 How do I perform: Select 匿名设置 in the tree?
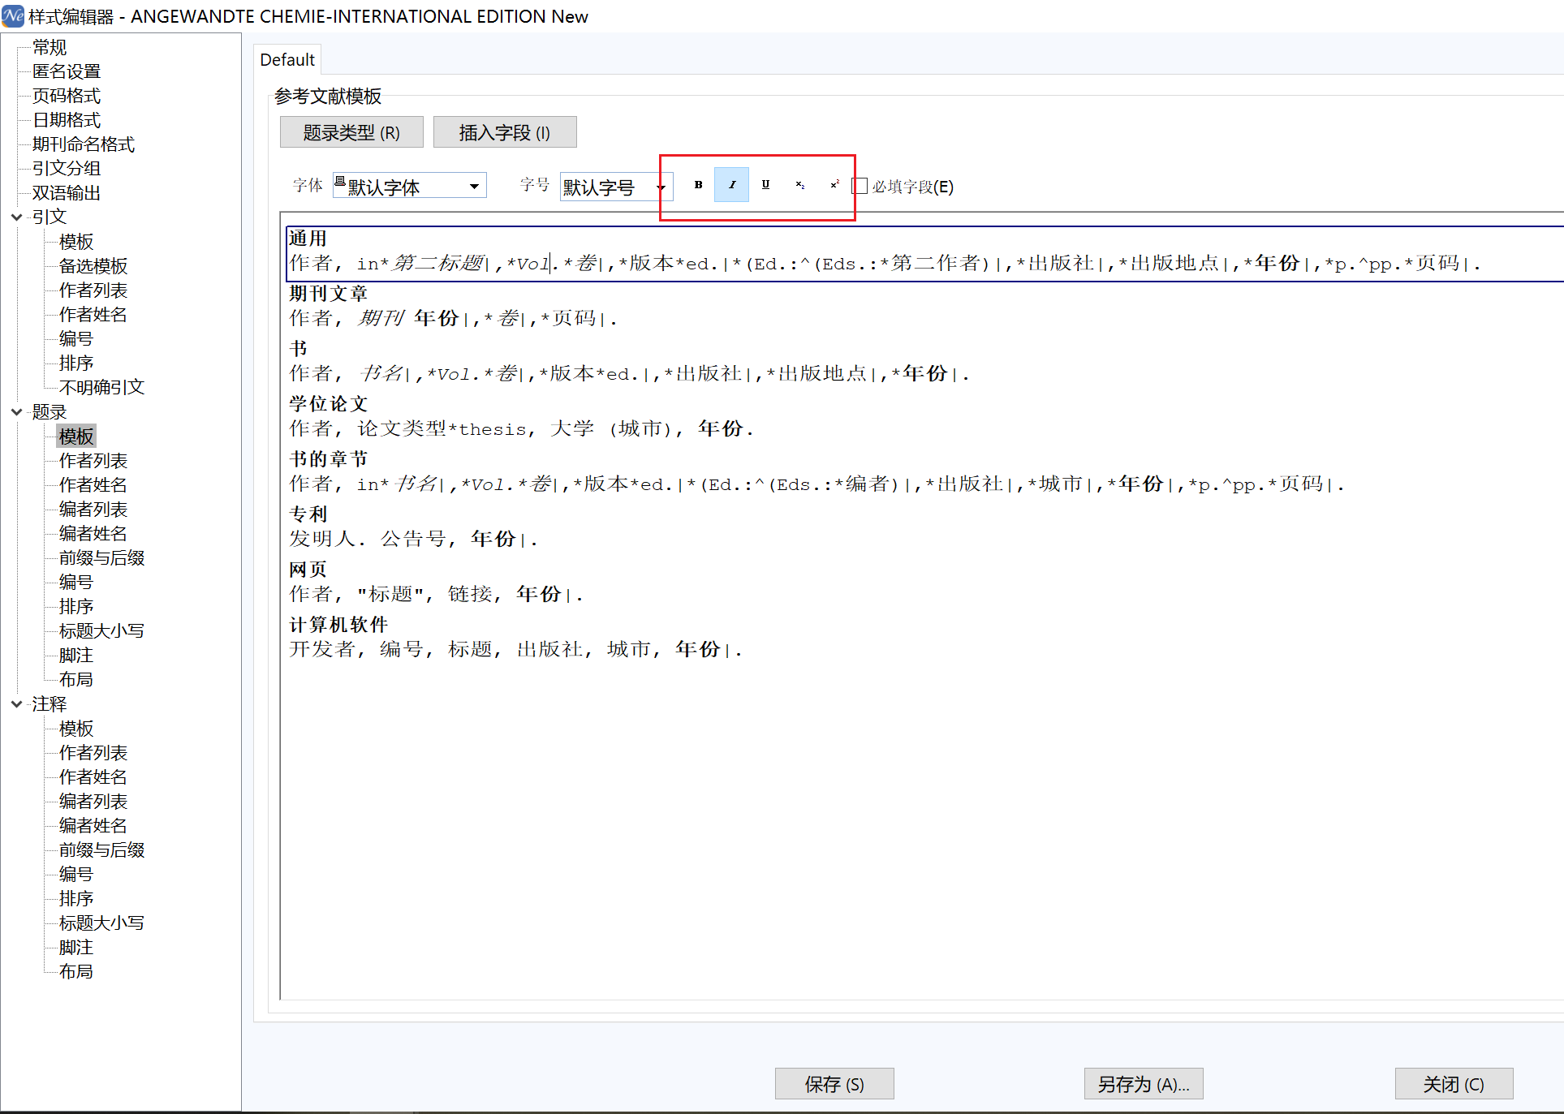(67, 71)
